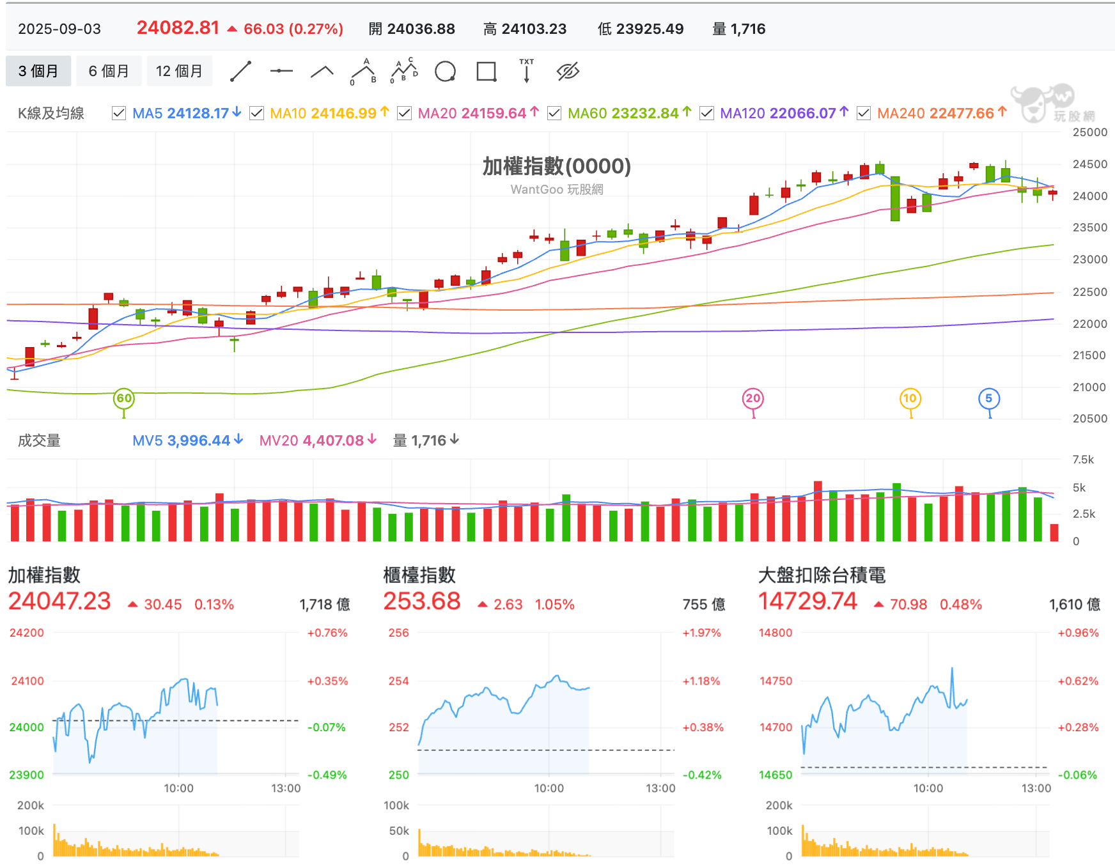Choose the angle line drawing tool
The width and height of the screenshot is (1115, 868).
tap(322, 72)
